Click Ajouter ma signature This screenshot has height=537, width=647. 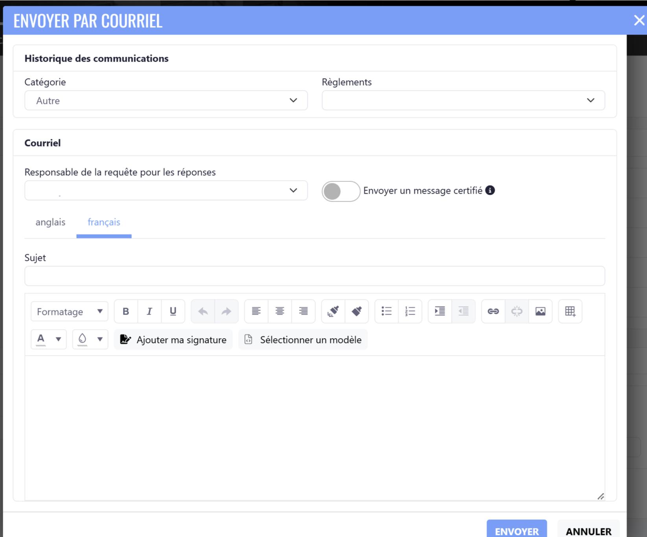coord(173,340)
